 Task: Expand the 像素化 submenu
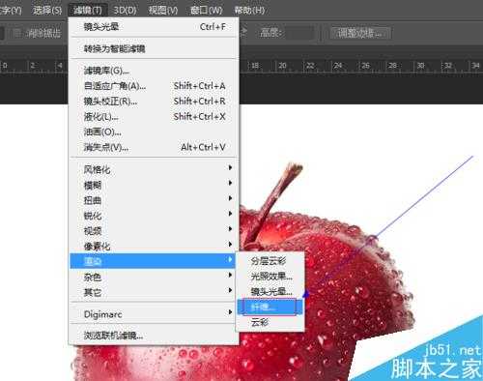[154, 246]
